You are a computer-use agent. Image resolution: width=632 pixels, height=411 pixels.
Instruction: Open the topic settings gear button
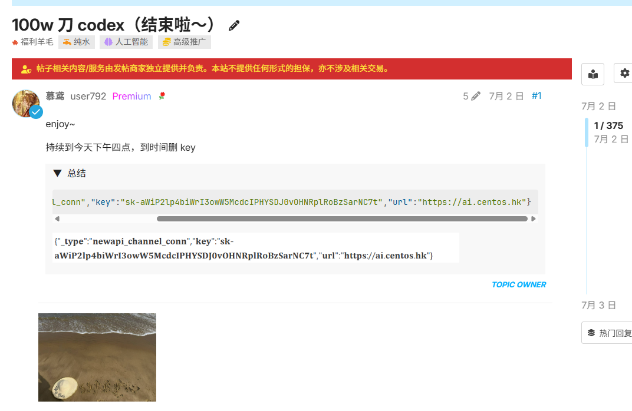click(x=624, y=73)
